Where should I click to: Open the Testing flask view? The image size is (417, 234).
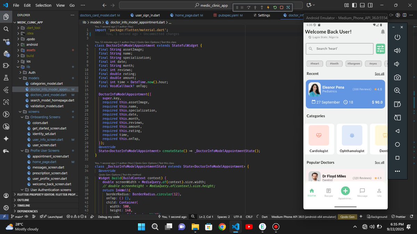pos(6,78)
